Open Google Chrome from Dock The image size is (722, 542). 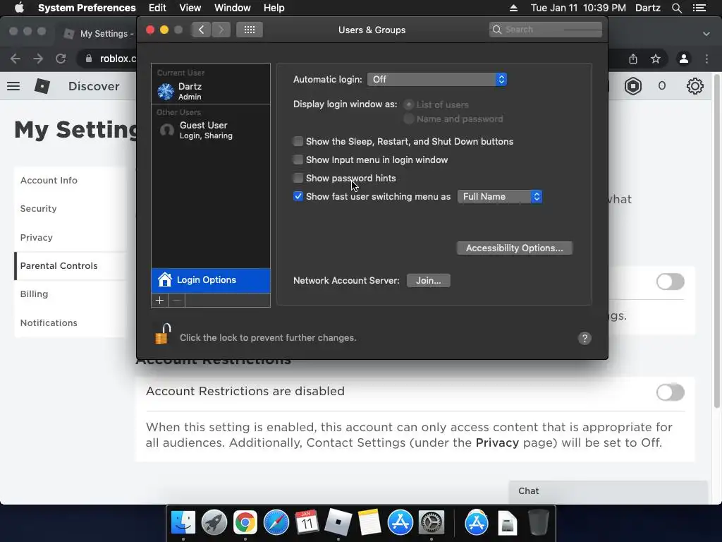click(245, 523)
